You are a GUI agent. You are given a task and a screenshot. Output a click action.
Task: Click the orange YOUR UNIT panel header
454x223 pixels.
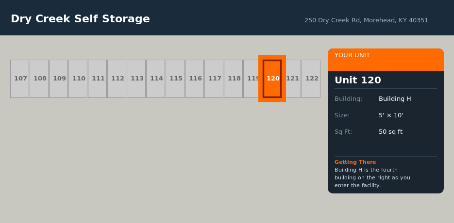(x=386, y=60)
